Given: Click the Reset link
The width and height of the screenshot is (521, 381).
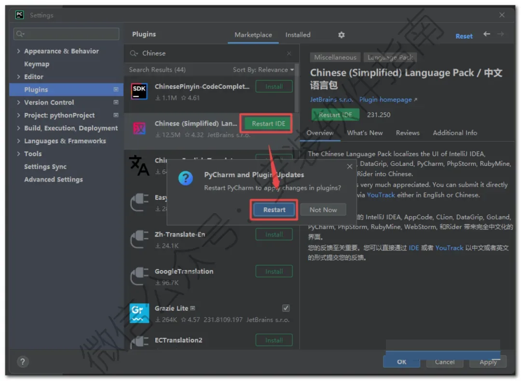Looking at the screenshot, I should coord(464,36).
